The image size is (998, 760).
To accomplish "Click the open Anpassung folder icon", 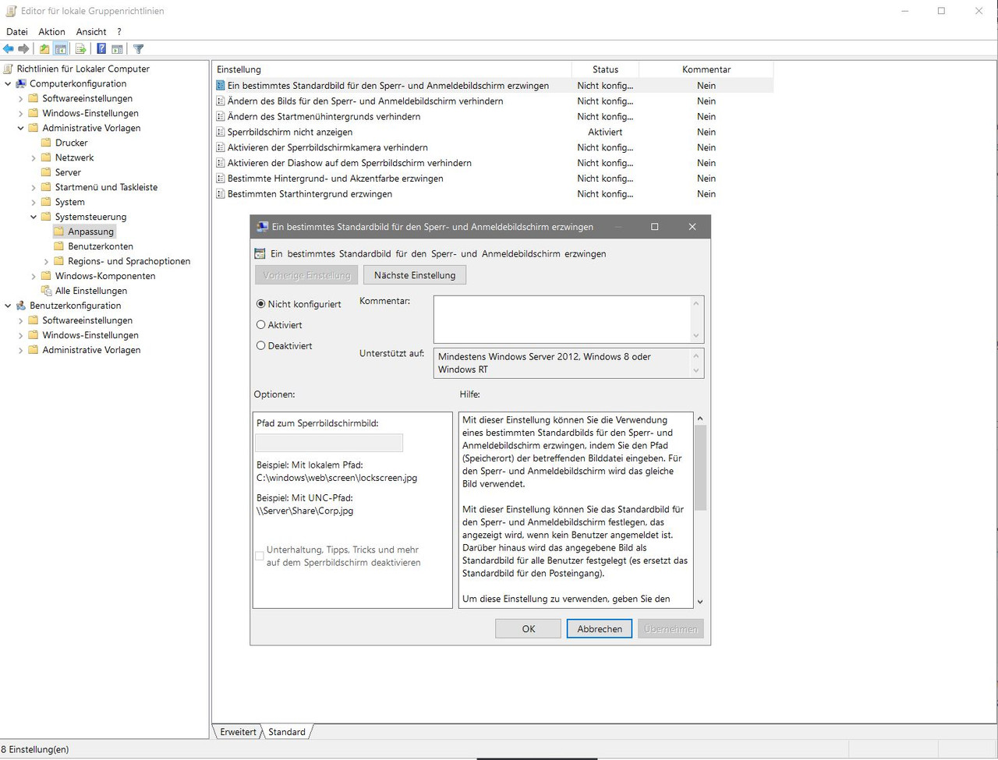I will 59,232.
